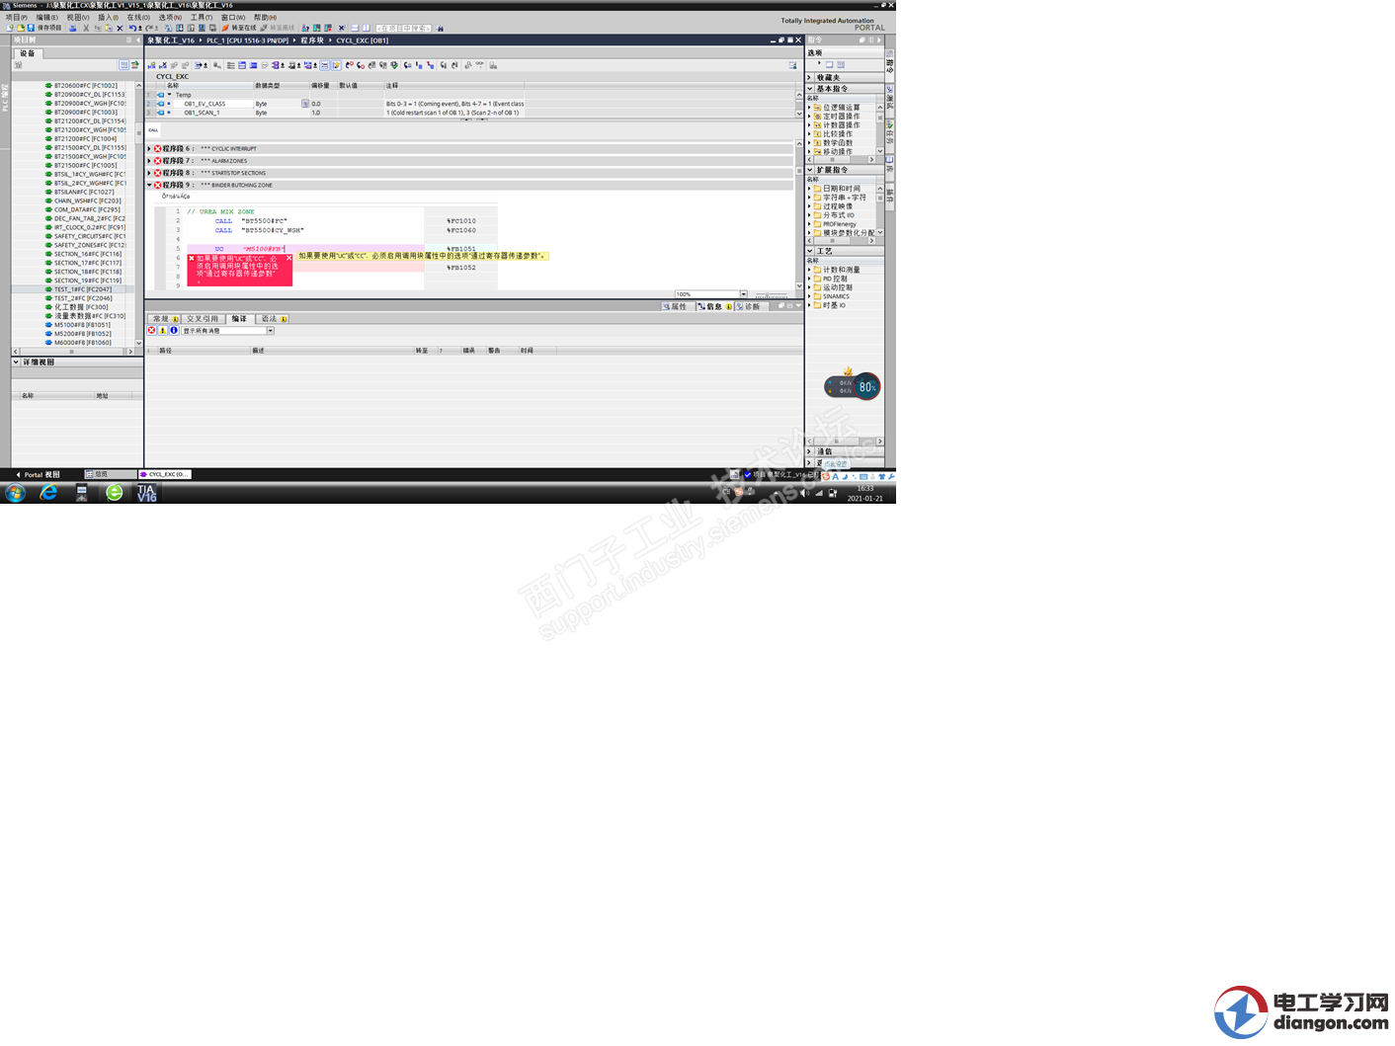Close the red error tooltip popup
This screenshot has width=1395, height=1046.
(289, 258)
